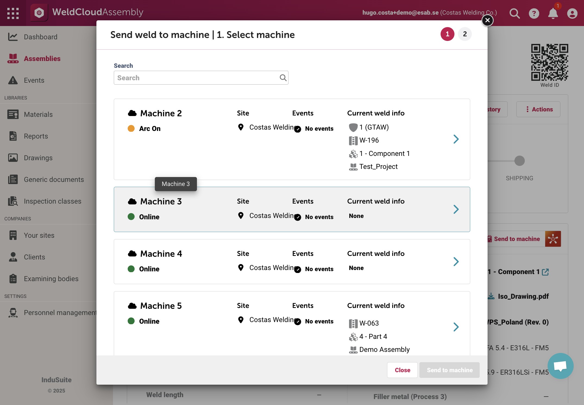Click the Drawings image icon
Viewport: 584px width, 405px height.
pos(13,157)
